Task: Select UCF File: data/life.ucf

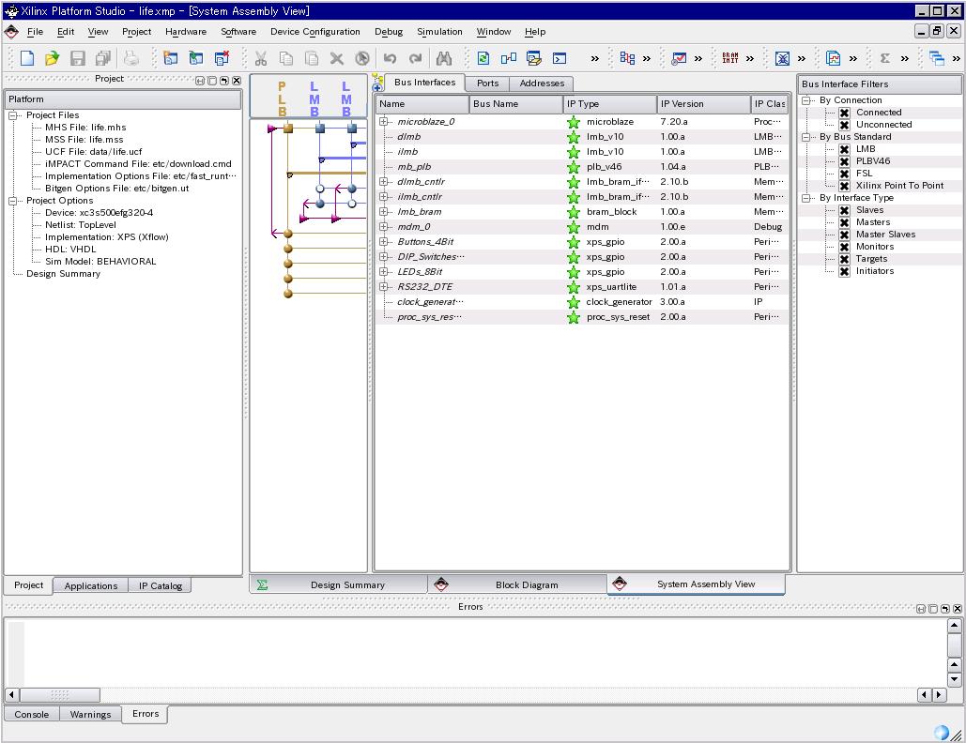Action: tap(94, 151)
